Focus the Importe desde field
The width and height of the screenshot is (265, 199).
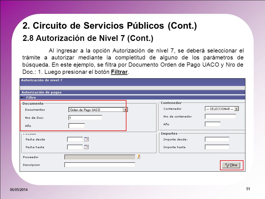coord(217,139)
